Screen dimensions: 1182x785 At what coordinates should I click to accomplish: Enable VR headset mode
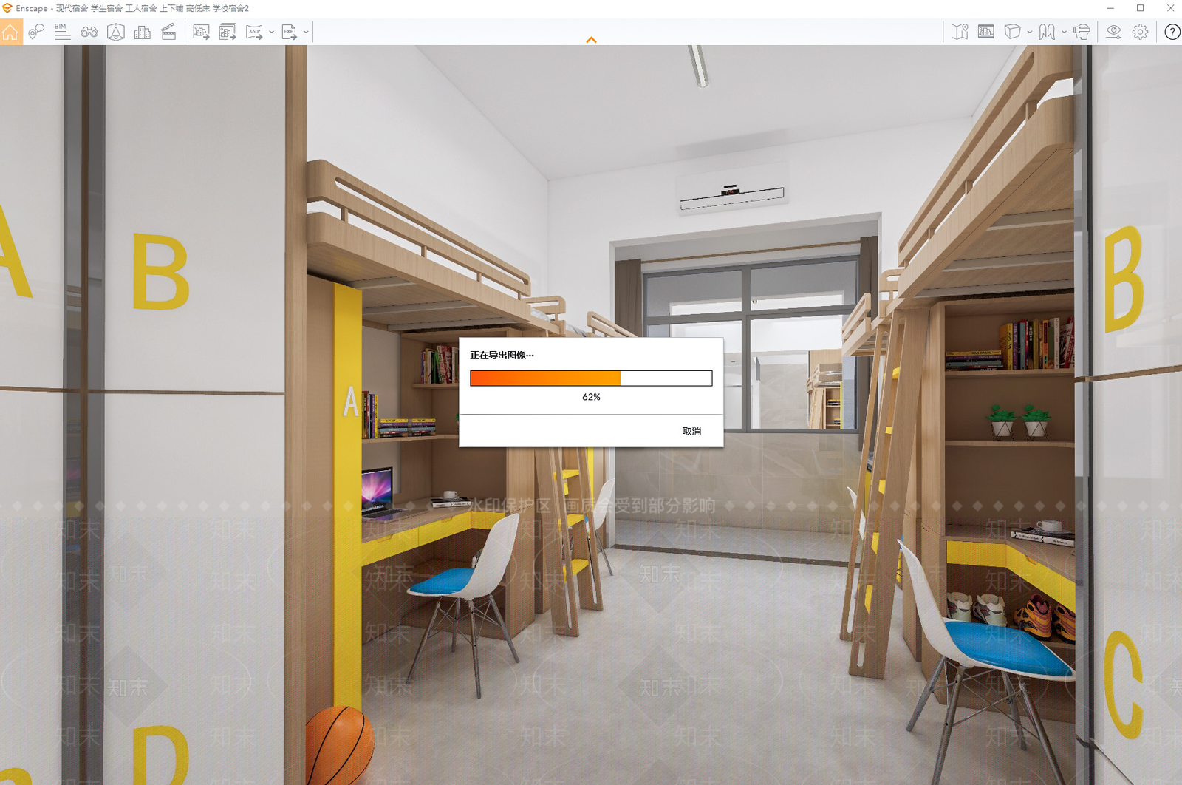point(1082,32)
